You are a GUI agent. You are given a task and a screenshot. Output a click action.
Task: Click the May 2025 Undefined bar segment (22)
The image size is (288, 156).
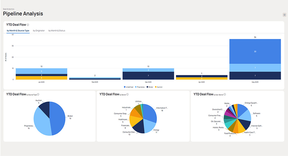point(255,51)
